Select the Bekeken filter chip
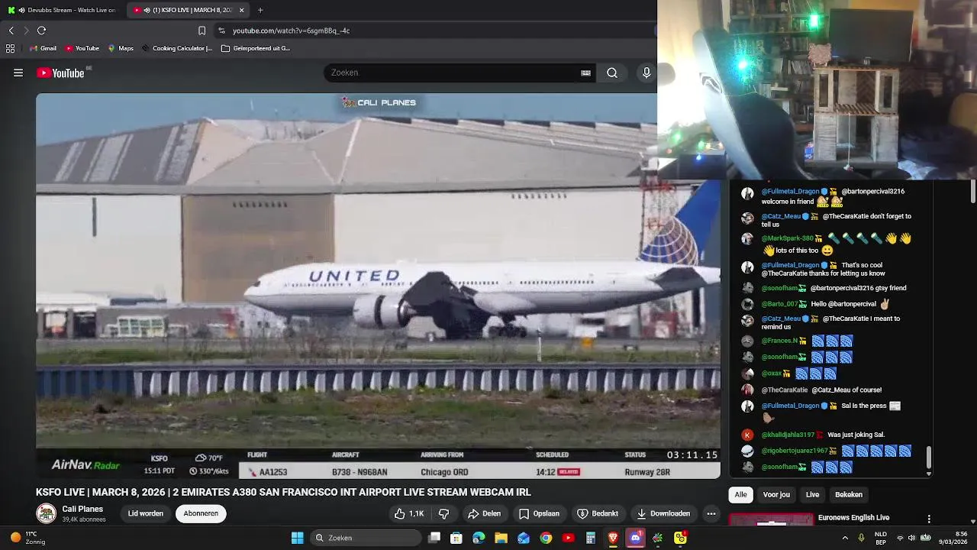This screenshot has width=977, height=550. [849, 494]
